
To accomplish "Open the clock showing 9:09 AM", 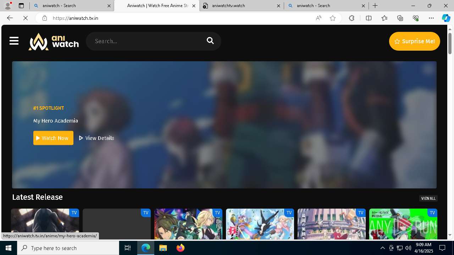I will click(423, 248).
